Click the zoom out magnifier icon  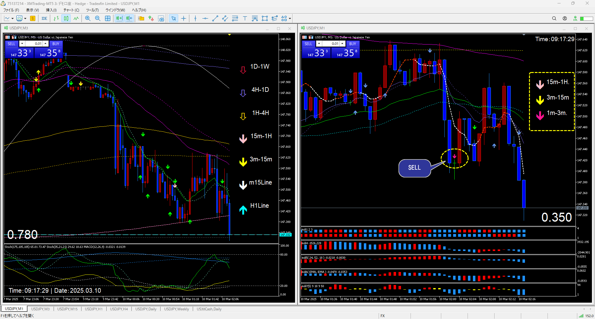tap(98, 19)
